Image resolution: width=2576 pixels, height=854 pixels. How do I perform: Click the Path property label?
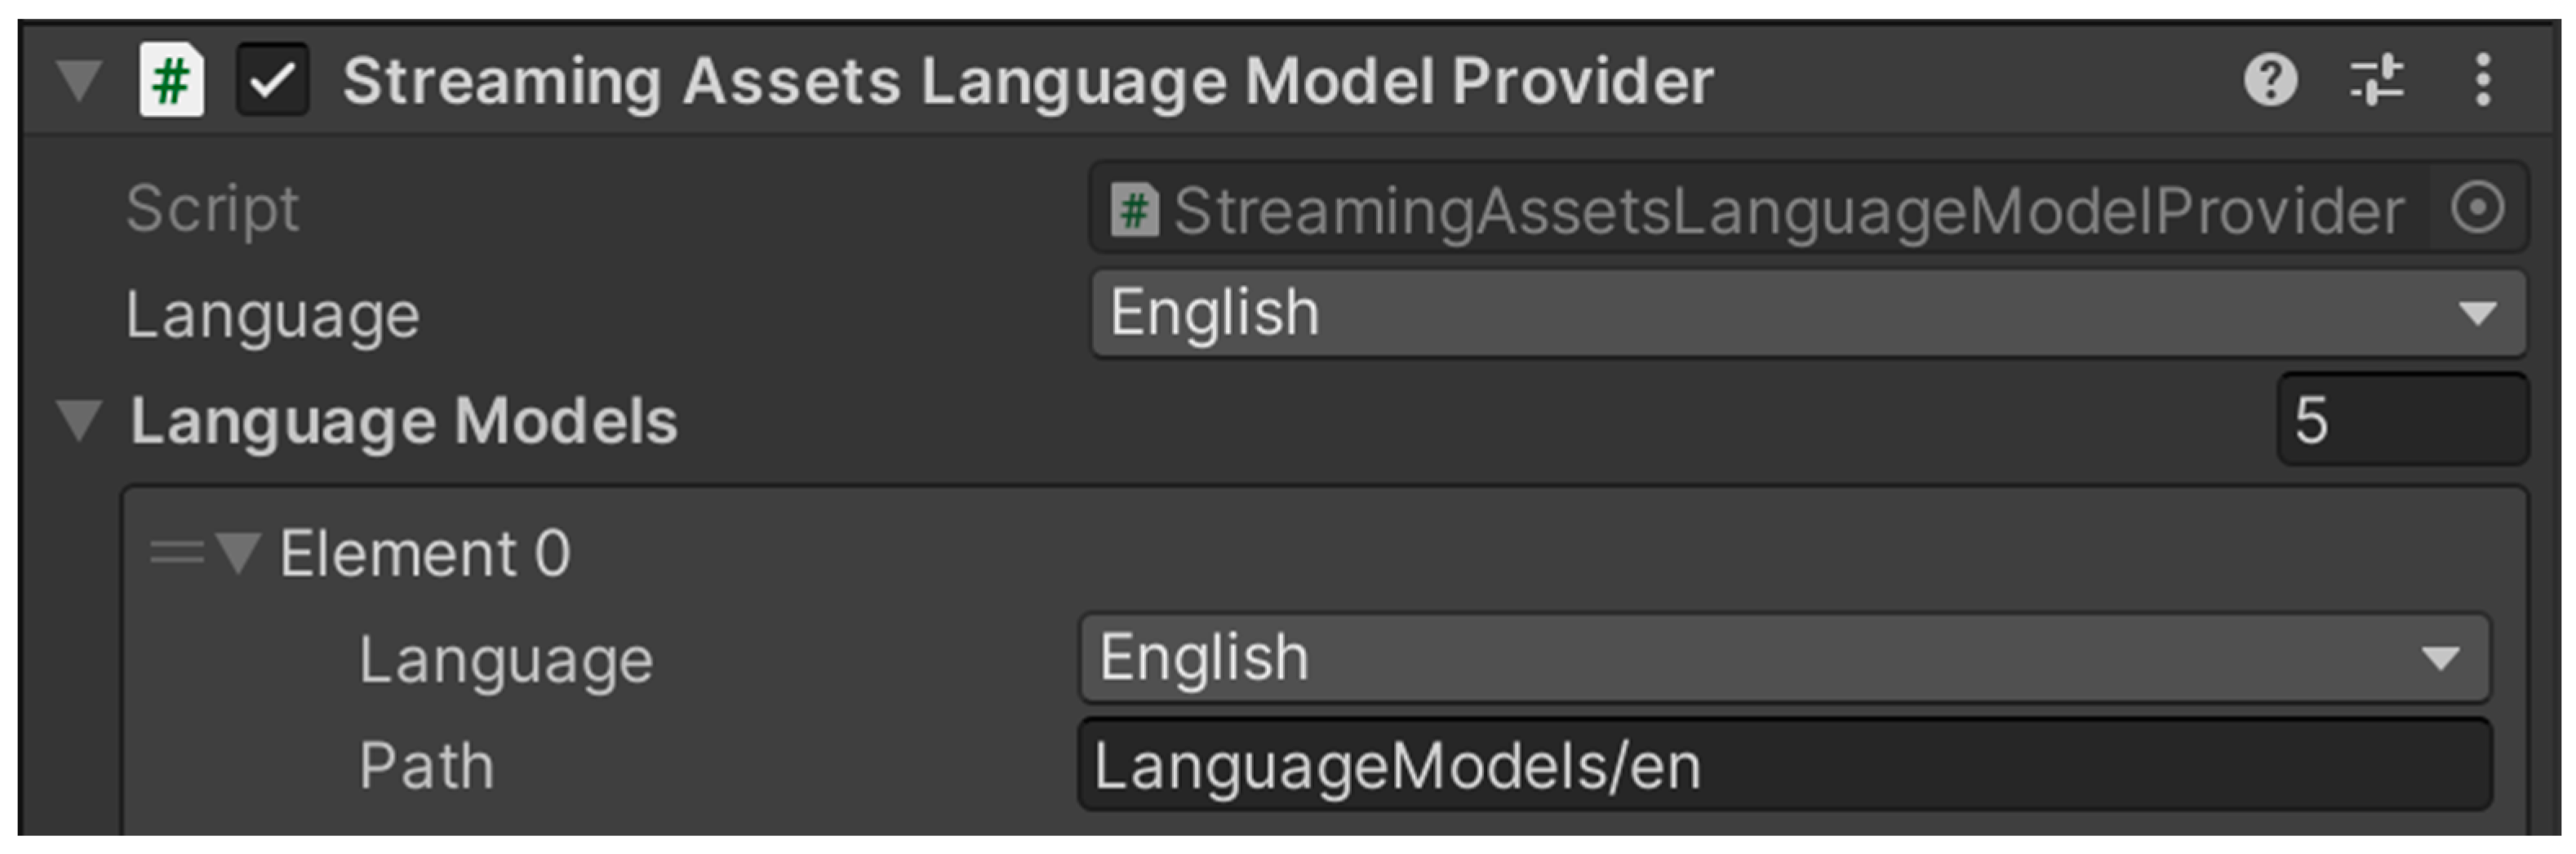coord(426,766)
